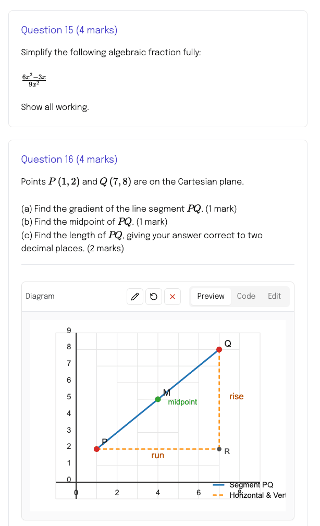The width and height of the screenshot is (320, 526).
Task: Open Question 15 heading link
Action: click(x=69, y=30)
